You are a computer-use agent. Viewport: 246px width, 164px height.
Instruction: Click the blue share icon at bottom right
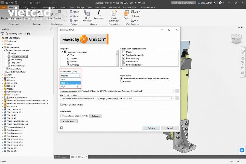point(242,150)
